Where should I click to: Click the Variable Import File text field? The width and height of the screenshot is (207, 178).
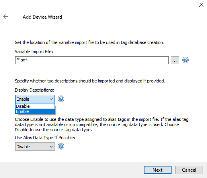coord(92,60)
